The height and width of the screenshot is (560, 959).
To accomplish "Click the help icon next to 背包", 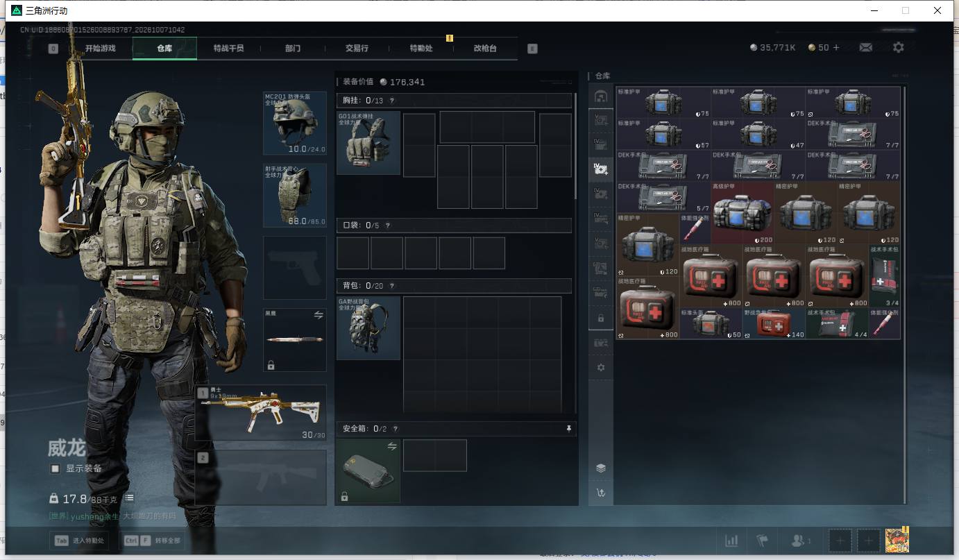I will click(x=392, y=286).
